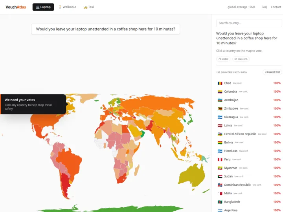Click the Chad flag icon
The height and width of the screenshot is (212, 283).
220,83
